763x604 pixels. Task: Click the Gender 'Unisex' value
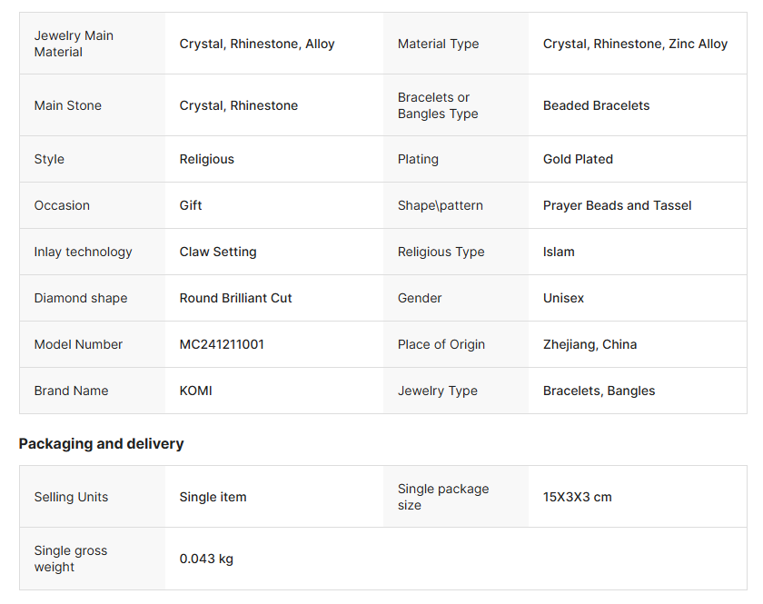point(563,298)
